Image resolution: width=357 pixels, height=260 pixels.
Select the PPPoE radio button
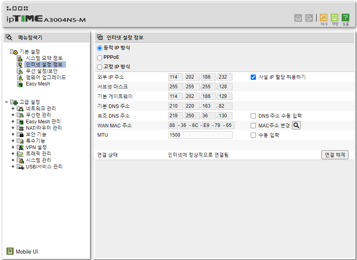tap(99, 58)
